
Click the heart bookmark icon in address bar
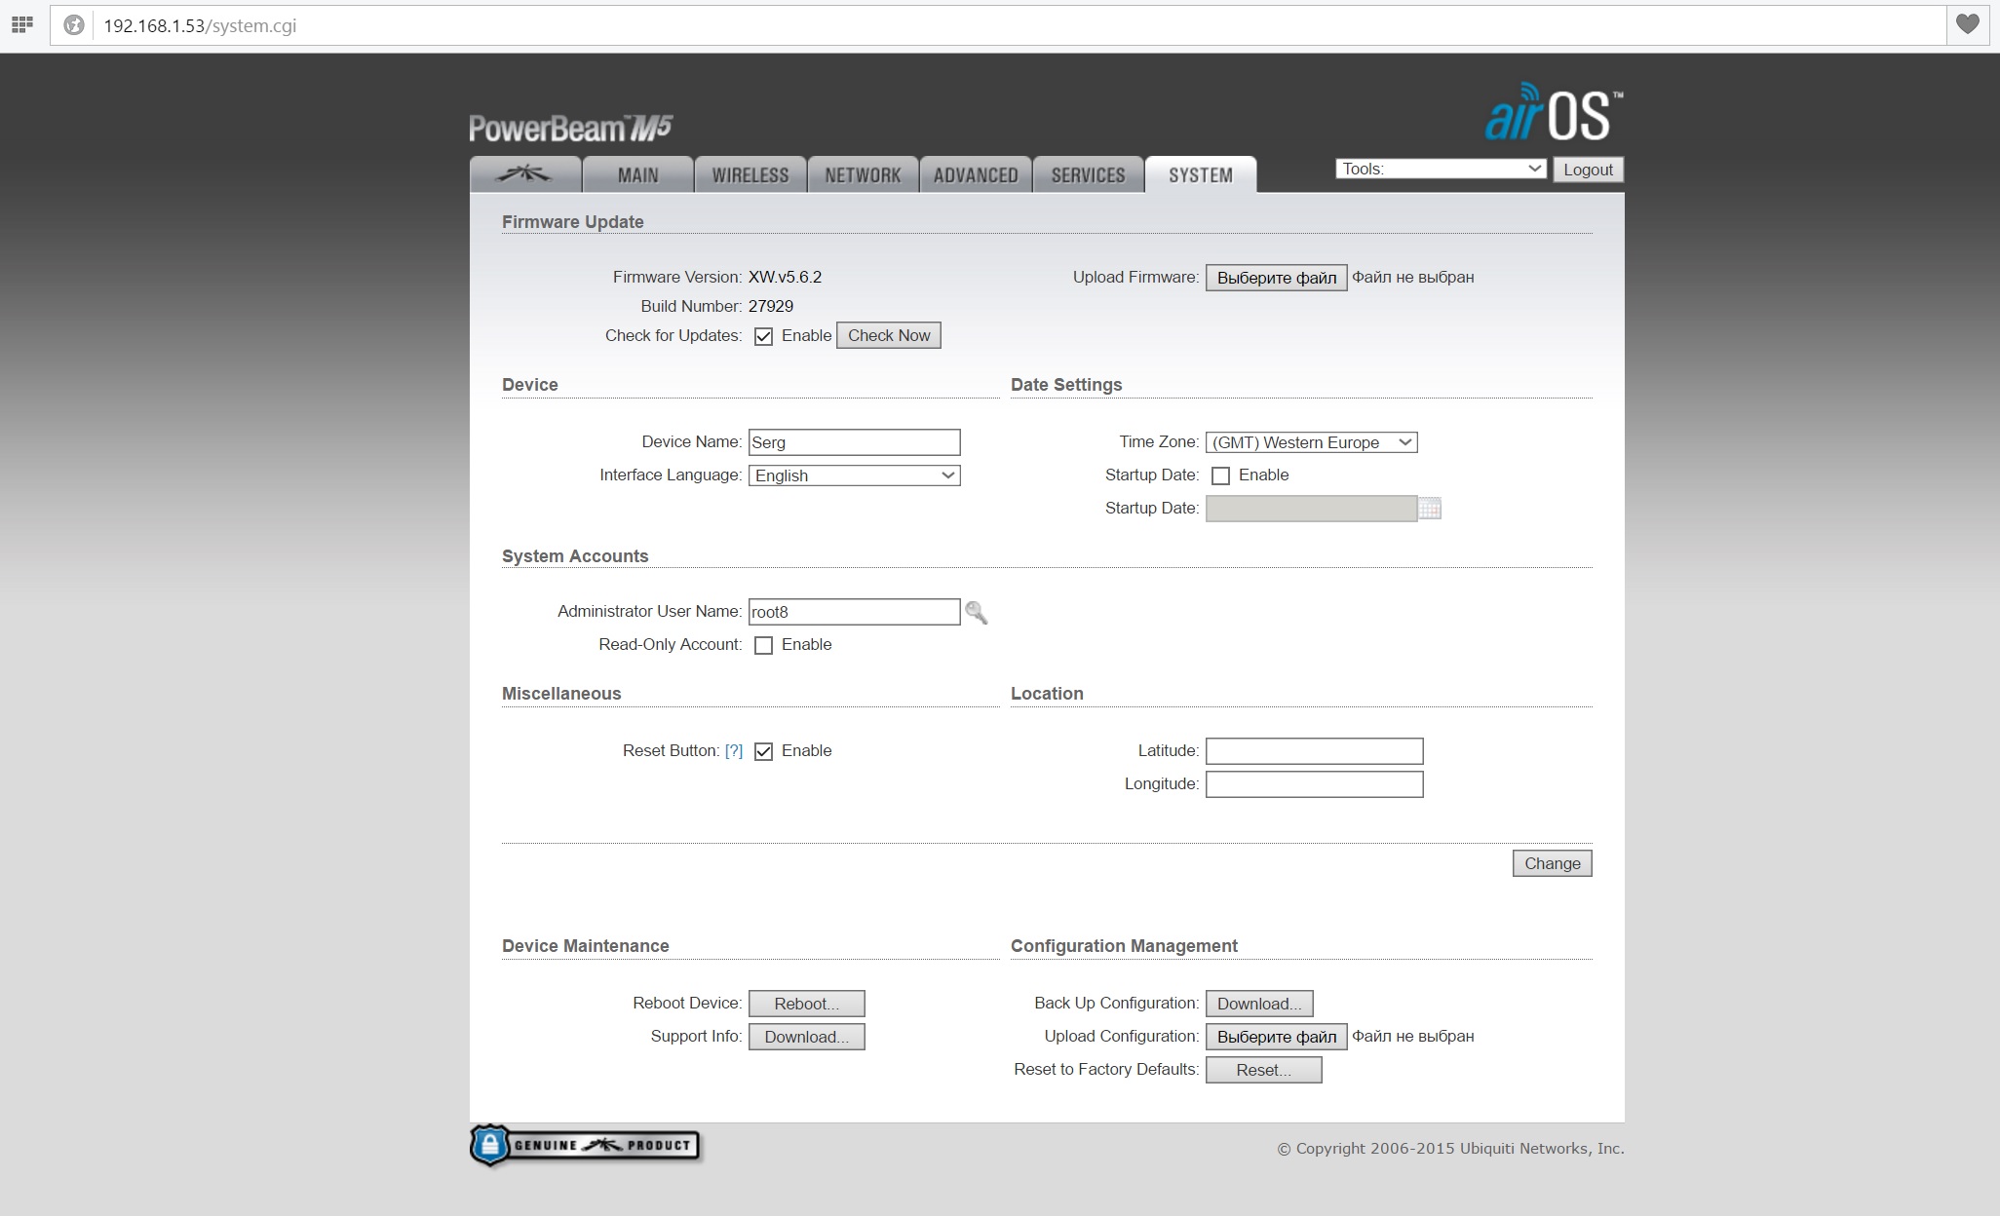(x=1968, y=24)
